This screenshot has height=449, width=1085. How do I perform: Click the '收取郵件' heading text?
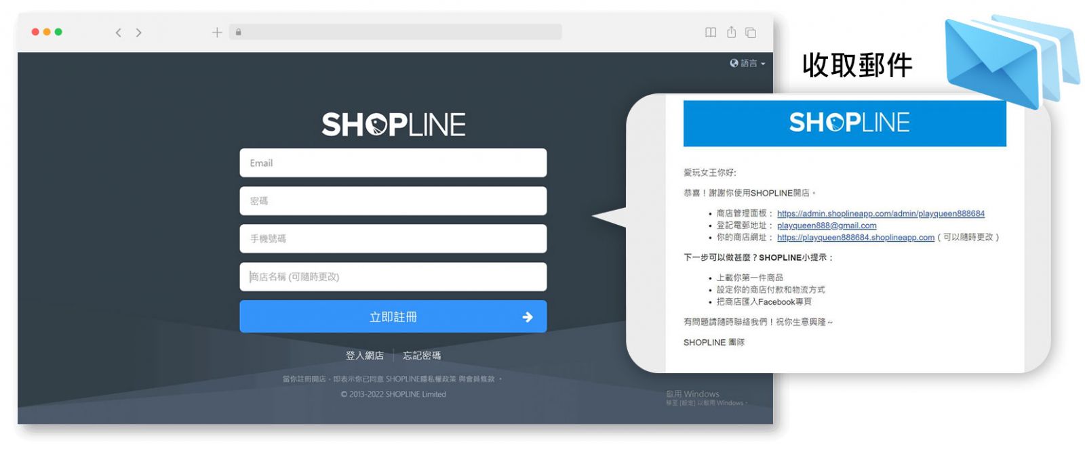pos(857,66)
